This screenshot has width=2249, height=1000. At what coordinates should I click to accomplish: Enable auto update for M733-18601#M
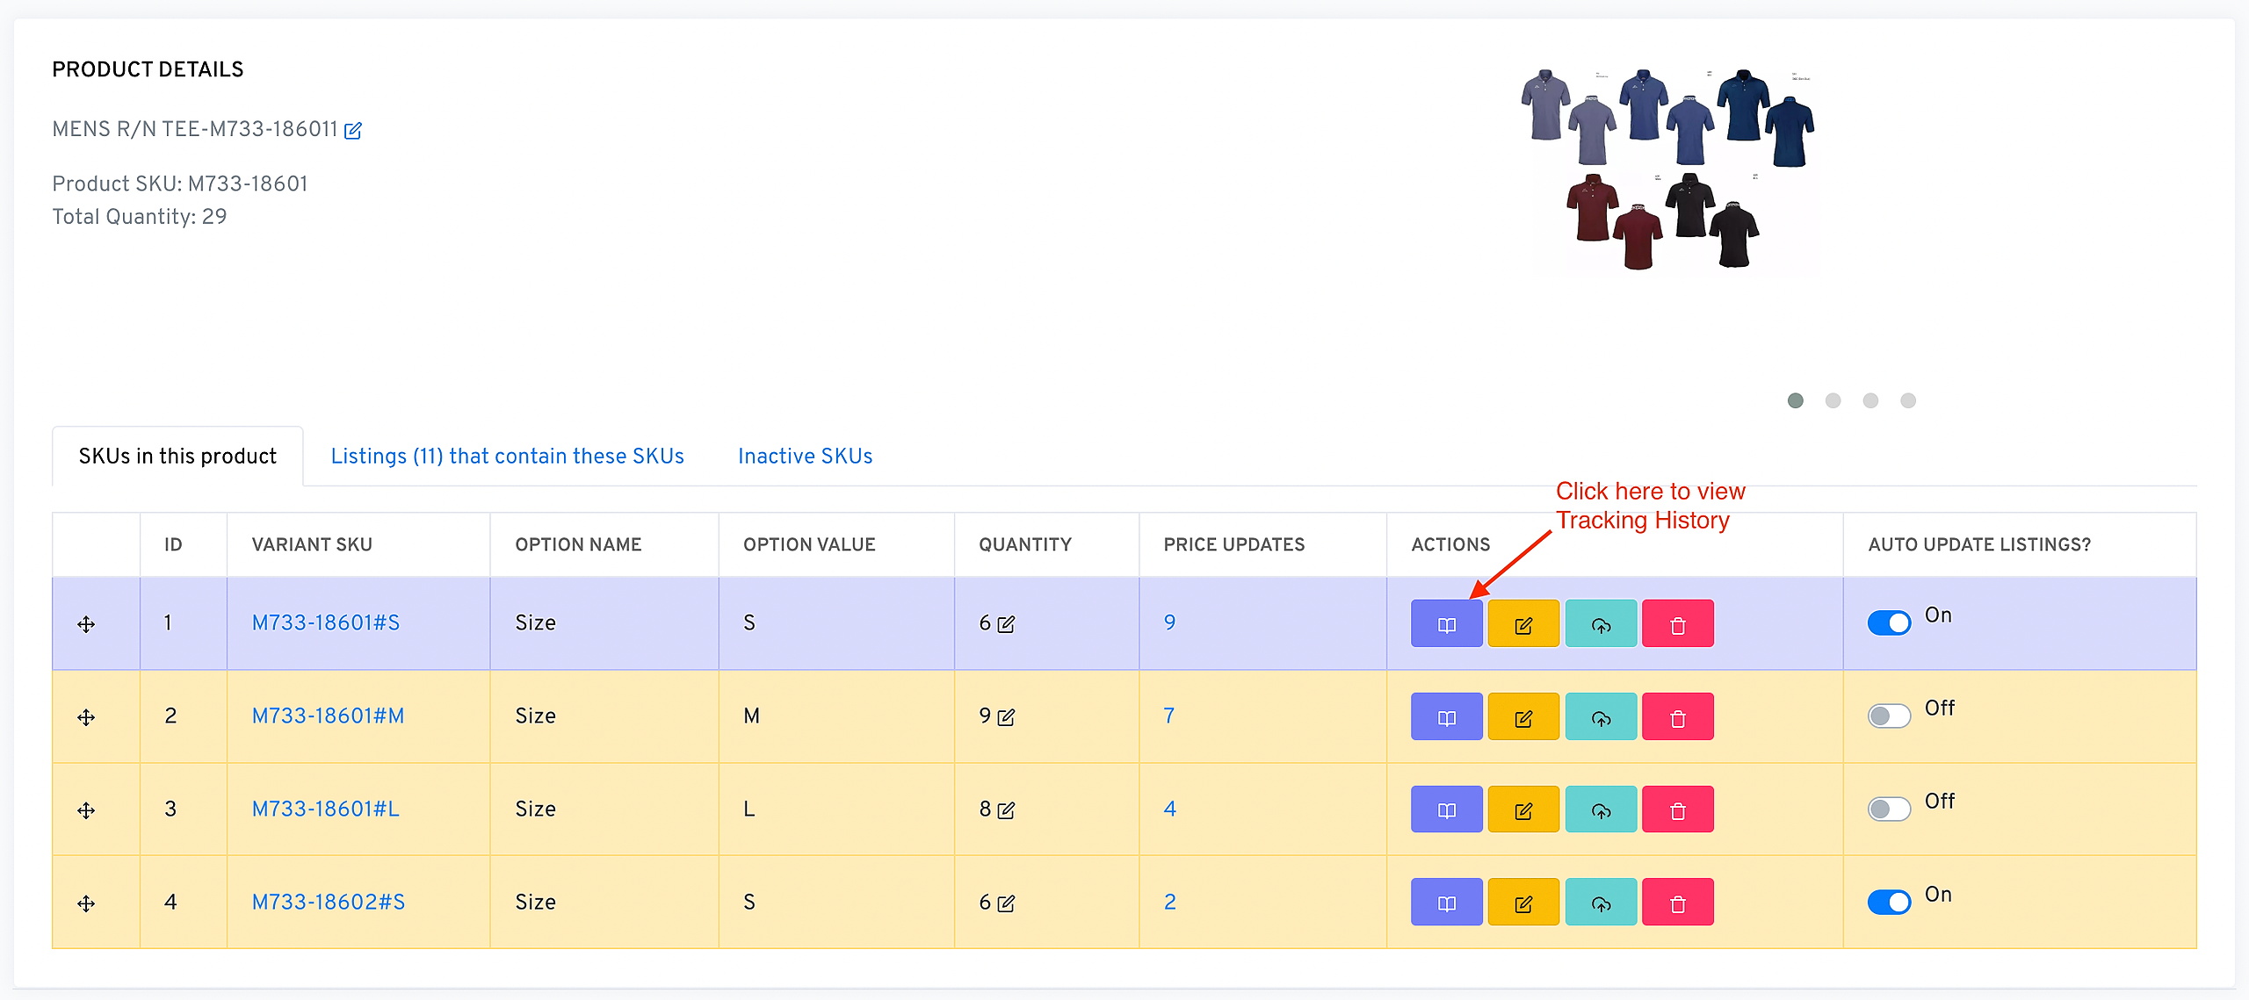(1889, 716)
